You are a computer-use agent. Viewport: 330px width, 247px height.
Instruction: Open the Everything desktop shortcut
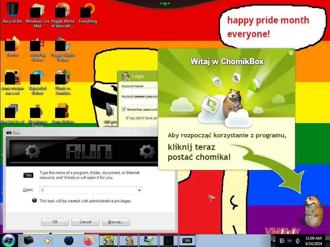pos(88,13)
